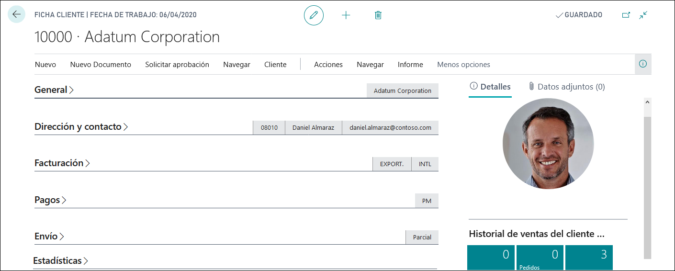Open card in new window icon
675x271 pixels.
626,15
